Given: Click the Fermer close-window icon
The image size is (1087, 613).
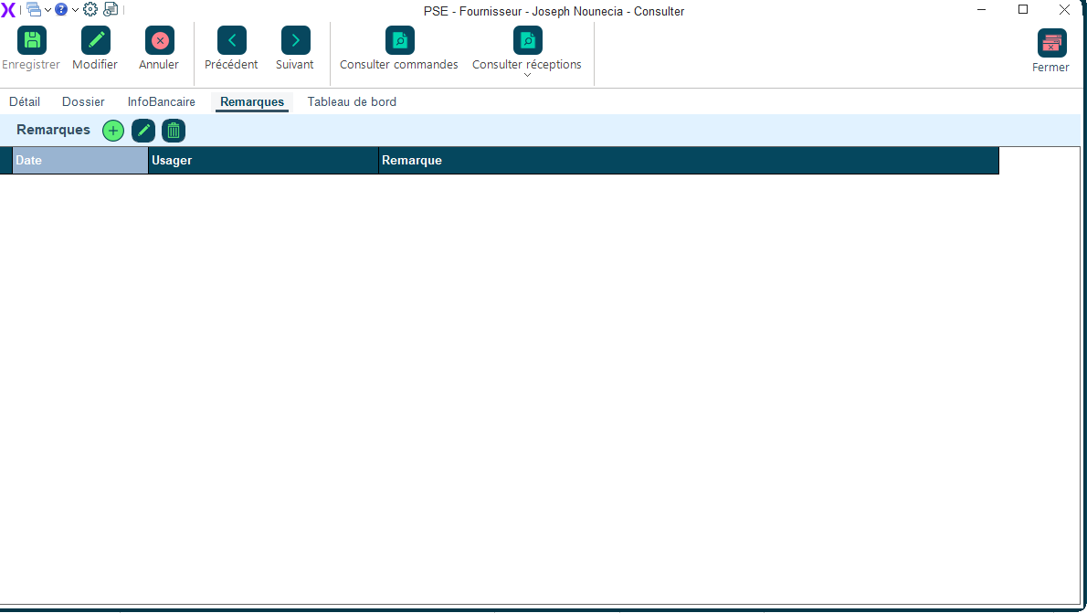Looking at the screenshot, I should coord(1051,43).
